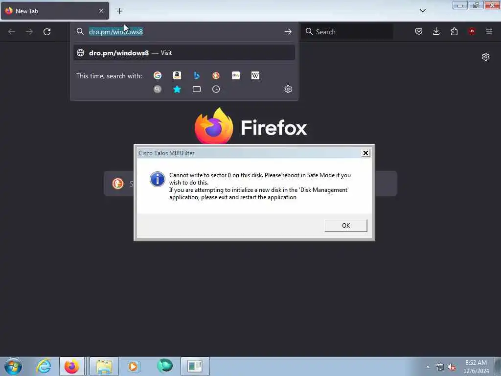Select the gray magnifier search engine icon
Image resolution: width=501 pixels, height=376 pixels.
point(158,89)
